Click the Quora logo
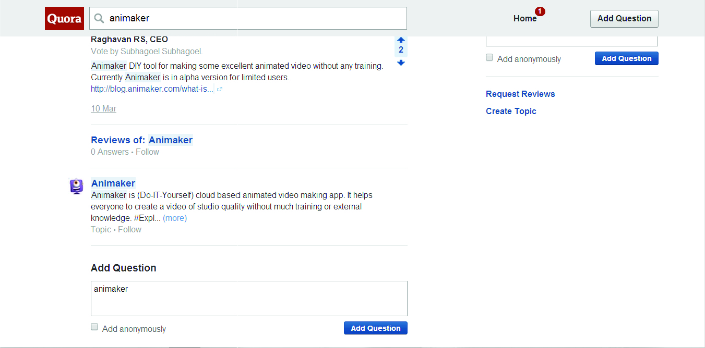Viewport: 705px width, 348px height. tap(64, 19)
